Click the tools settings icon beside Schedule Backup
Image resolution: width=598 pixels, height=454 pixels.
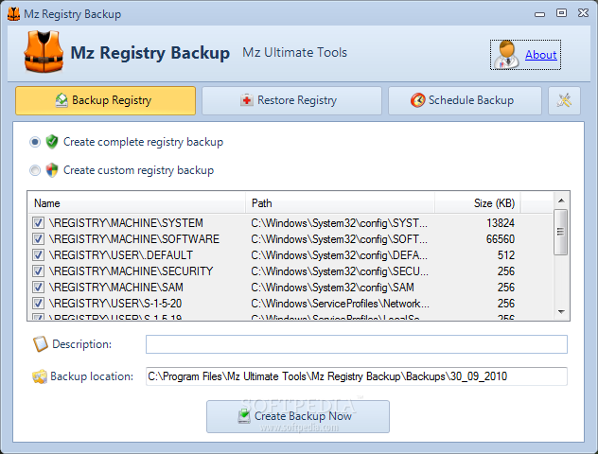click(x=564, y=100)
